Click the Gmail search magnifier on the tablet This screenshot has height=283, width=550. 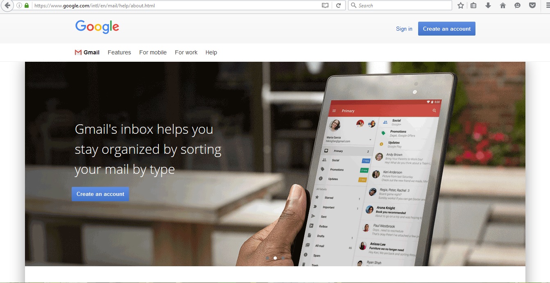coord(434,110)
